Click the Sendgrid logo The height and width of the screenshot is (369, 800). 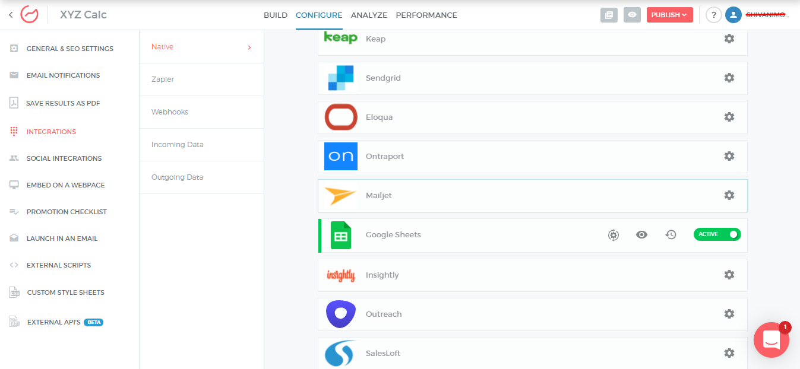tap(341, 78)
